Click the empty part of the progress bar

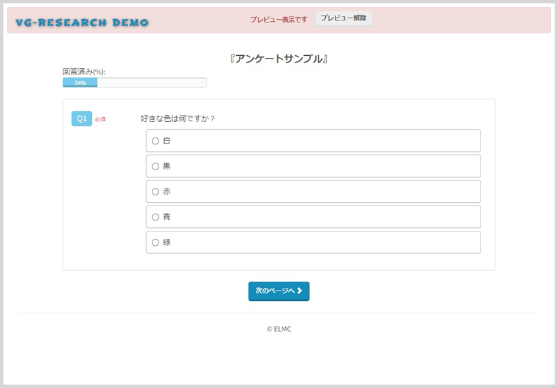[151, 82]
